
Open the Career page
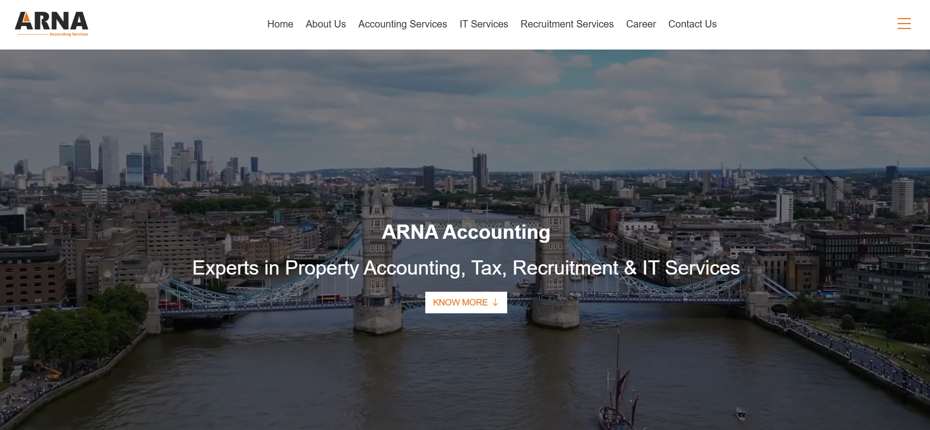[x=641, y=24]
